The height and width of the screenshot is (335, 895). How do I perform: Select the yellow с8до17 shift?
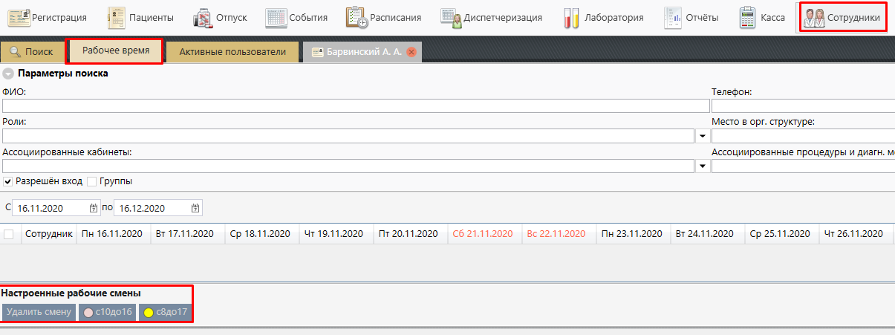pos(165,312)
